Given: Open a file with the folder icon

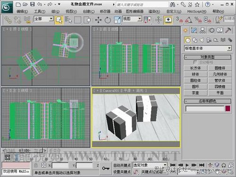Looking at the screenshot, I should 25,4.
